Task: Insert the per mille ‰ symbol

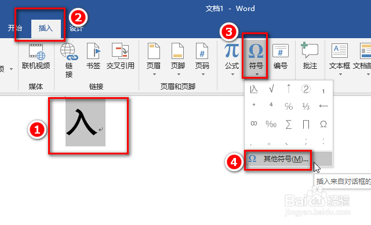Action: (271, 124)
